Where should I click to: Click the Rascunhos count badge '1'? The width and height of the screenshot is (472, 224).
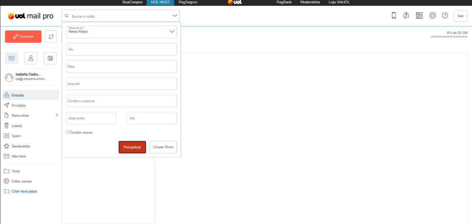[x=57, y=115]
